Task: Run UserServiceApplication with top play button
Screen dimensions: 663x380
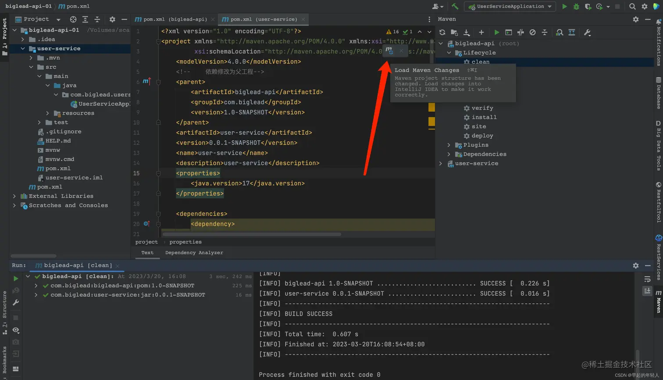Action: pyautogui.click(x=564, y=7)
